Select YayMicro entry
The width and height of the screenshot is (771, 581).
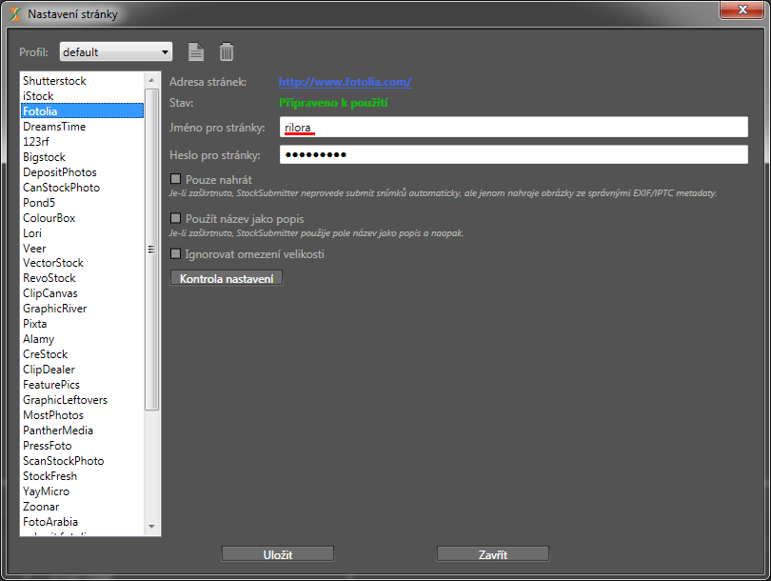coord(82,491)
